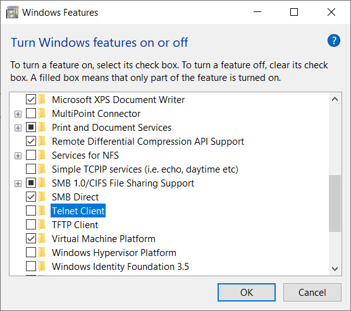Image resolution: width=351 pixels, height=311 pixels.
Task: Click the TFTP Client folder icon
Action: (42, 224)
